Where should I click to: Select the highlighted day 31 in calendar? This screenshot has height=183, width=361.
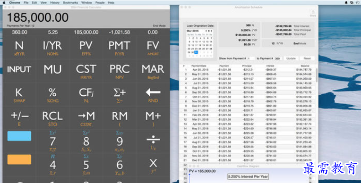[196, 52]
